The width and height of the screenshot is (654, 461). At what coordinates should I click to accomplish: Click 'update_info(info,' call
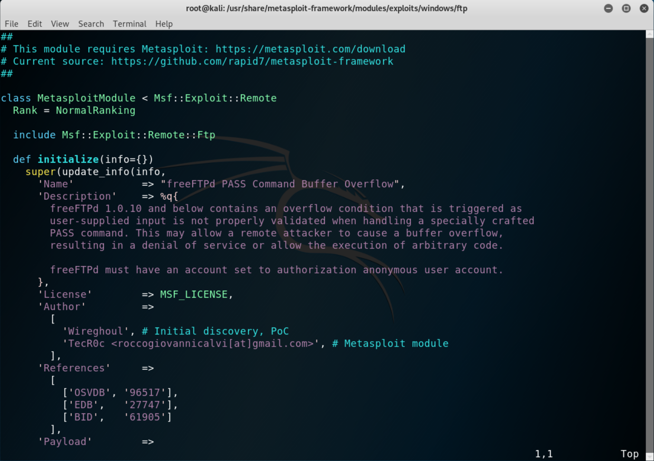(x=114, y=172)
